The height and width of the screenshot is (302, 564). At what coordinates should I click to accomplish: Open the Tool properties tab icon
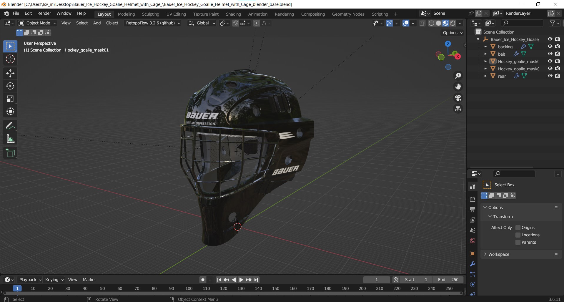(x=473, y=186)
